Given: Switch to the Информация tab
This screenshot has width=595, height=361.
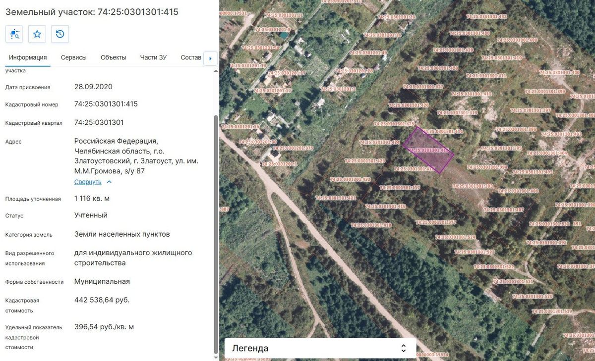Looking at the screenshot, I should coord(28,57).
